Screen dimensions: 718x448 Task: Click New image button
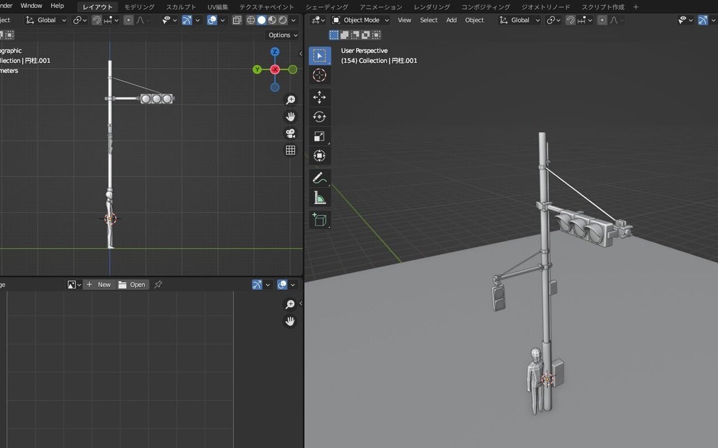pyautogui.click(x=98, y=285)
